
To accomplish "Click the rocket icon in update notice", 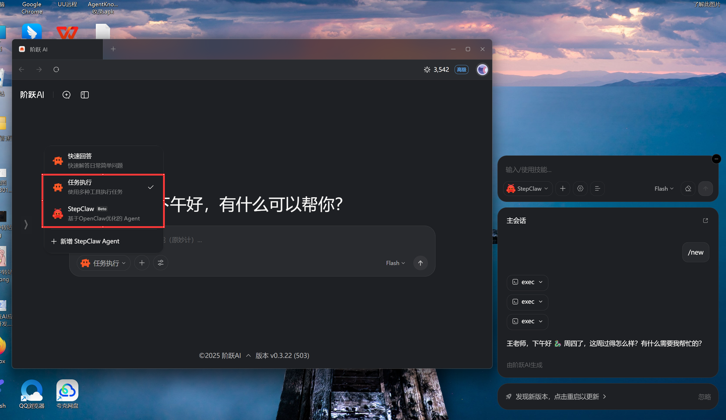I will coord(509,397).
